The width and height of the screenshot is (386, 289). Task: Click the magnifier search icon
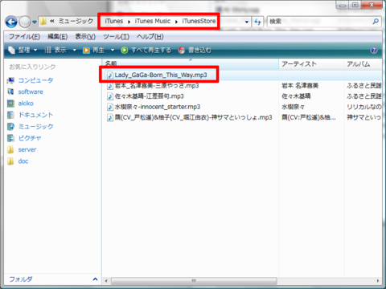(x=376, y=21)
